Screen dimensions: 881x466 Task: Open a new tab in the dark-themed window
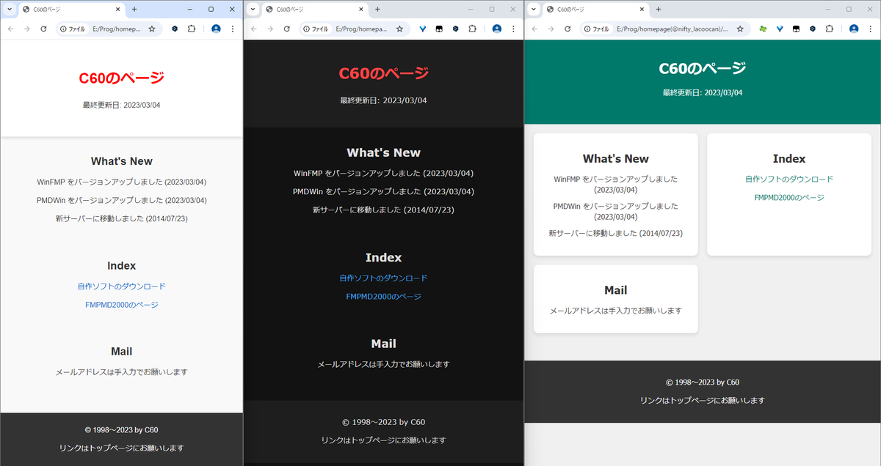point(377,9)
